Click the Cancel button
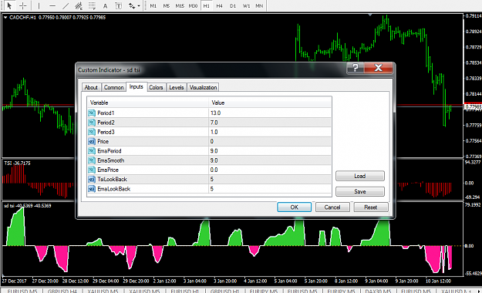 [x=332, y=207]
